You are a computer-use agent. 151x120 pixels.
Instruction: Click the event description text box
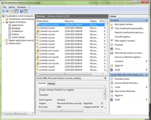(71, 92)
